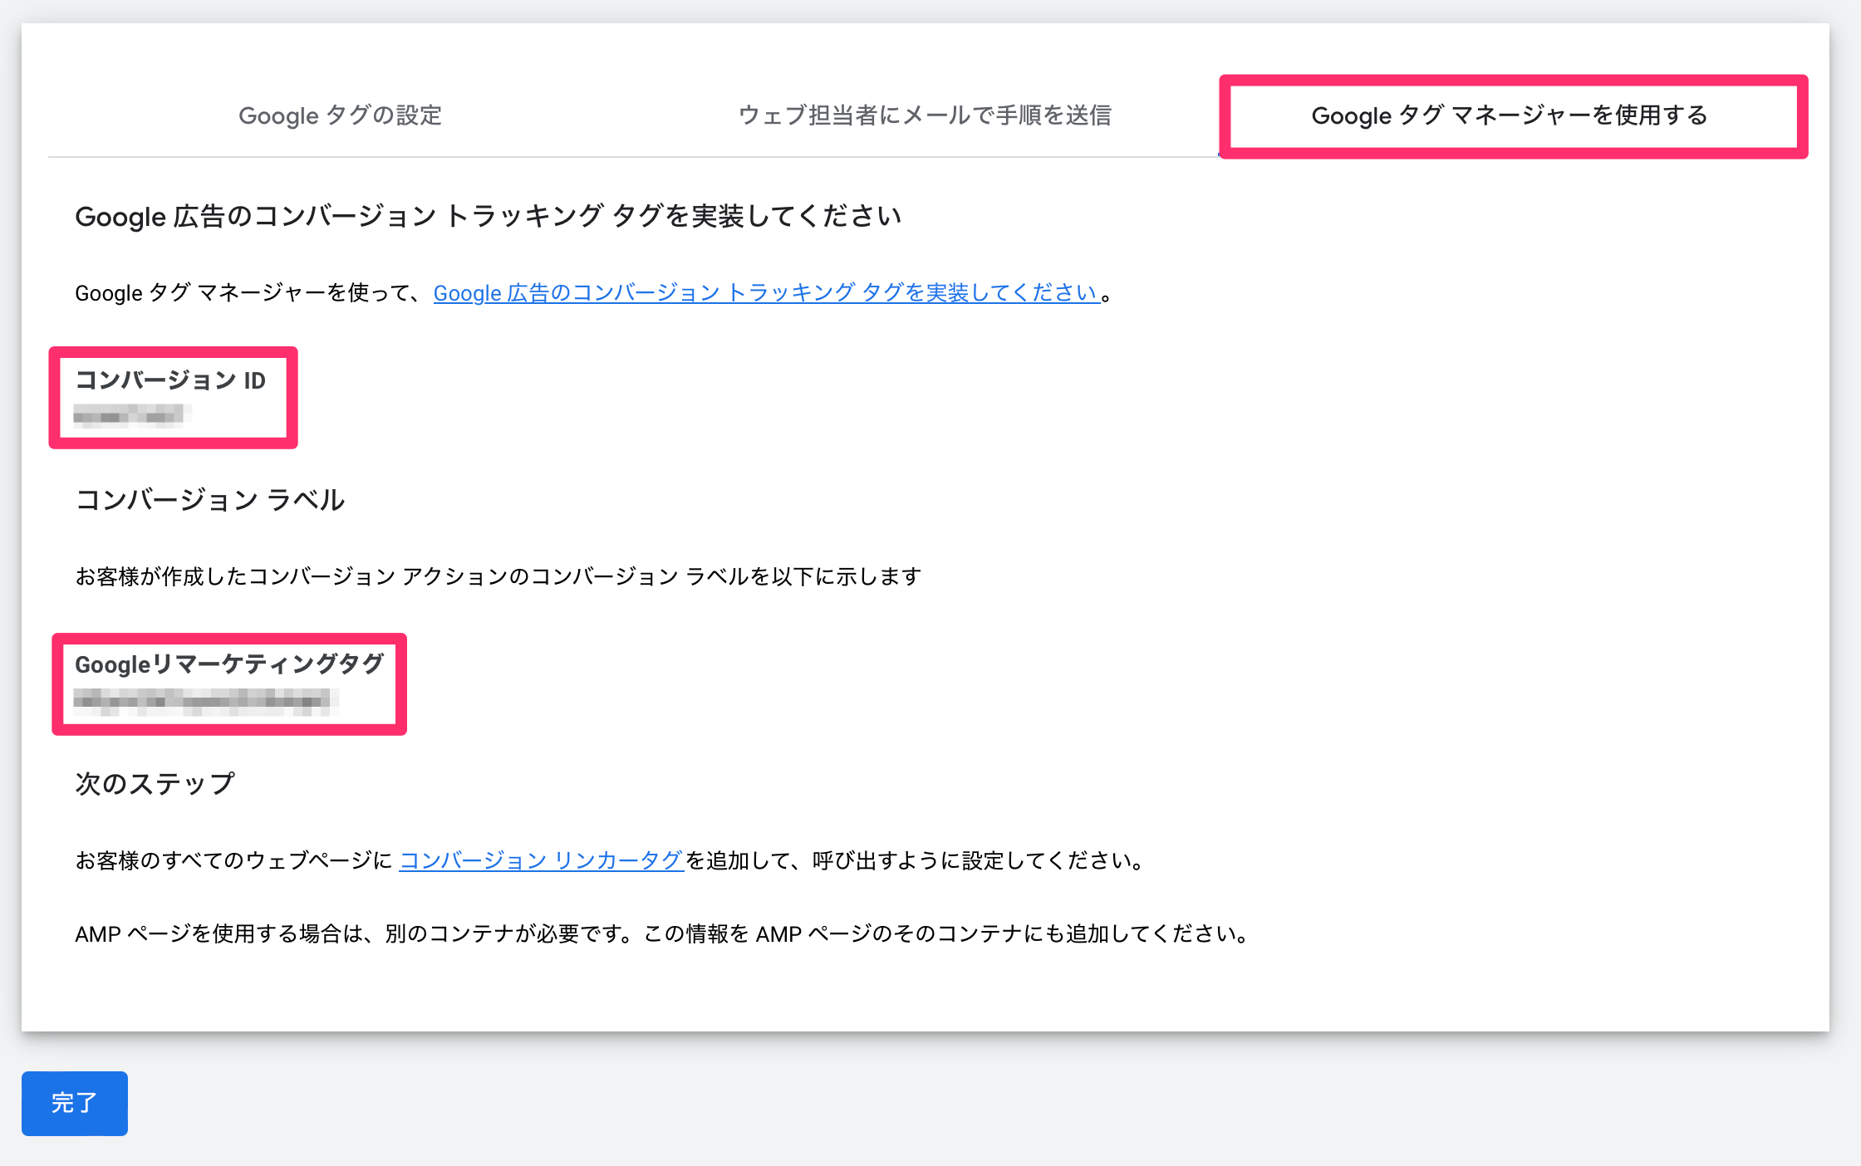The image size is (1861, 1166).
Task: Switch to the Google タグの設定 tab
Action: [x=340, y=115]
